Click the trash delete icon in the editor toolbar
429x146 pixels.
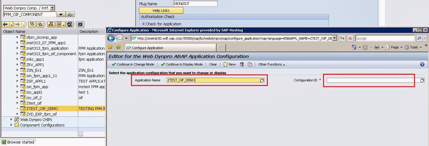click(242, 64)
